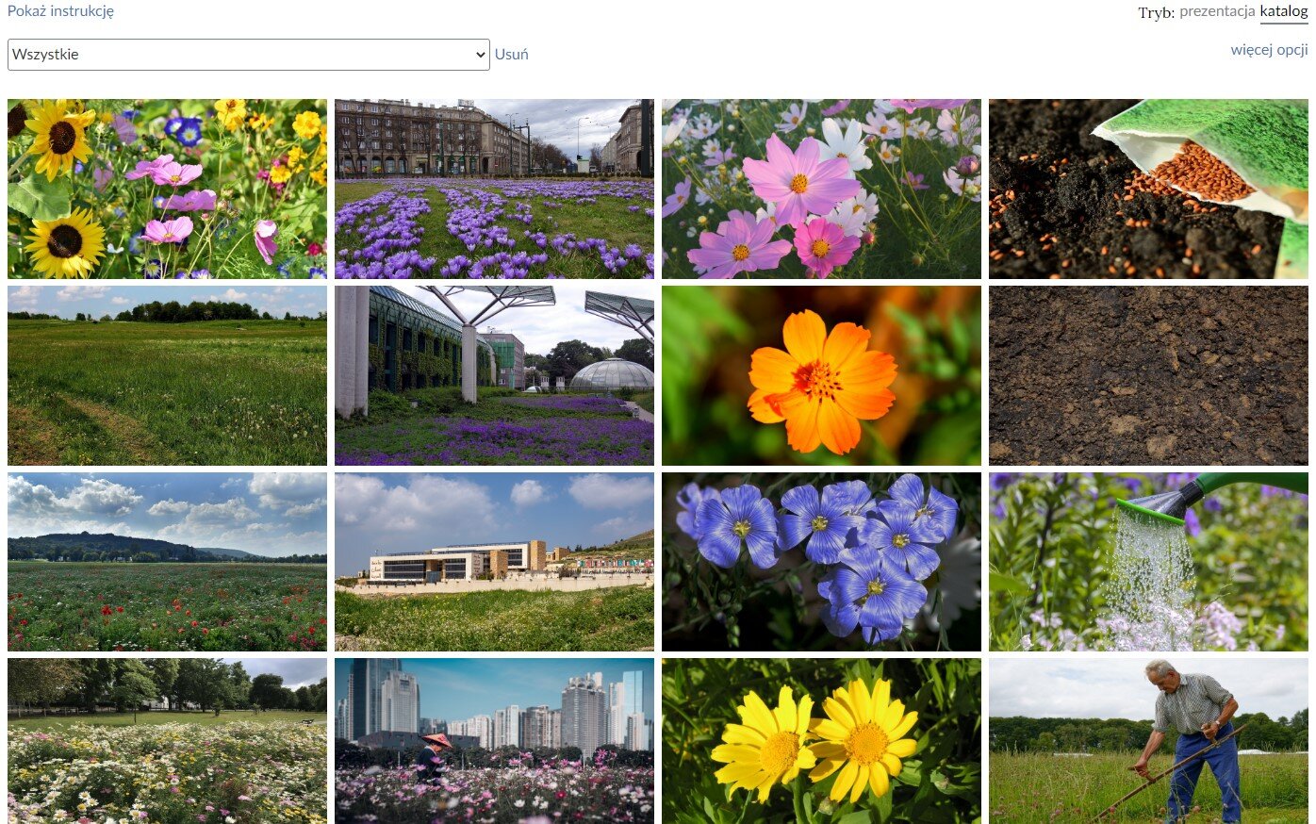Open więcej opcji link

click(x=1268, y=49)
